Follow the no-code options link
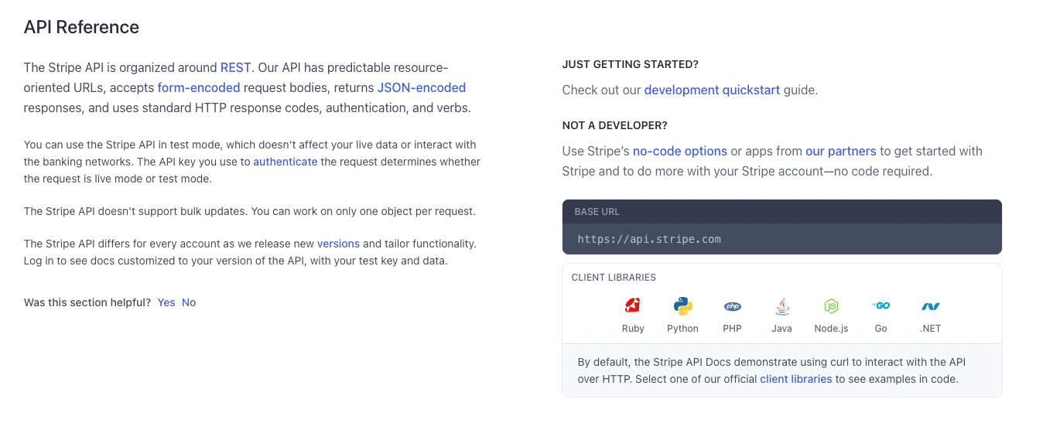The height and width of the screenshot is (423, 1060). 680,151
